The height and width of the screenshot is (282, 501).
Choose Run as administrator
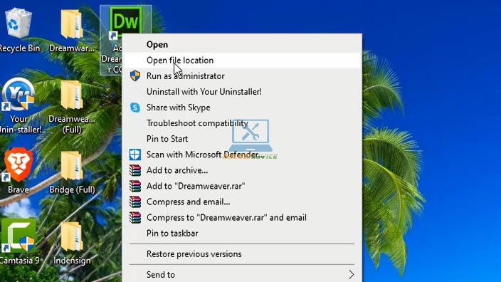pos(242,75)
